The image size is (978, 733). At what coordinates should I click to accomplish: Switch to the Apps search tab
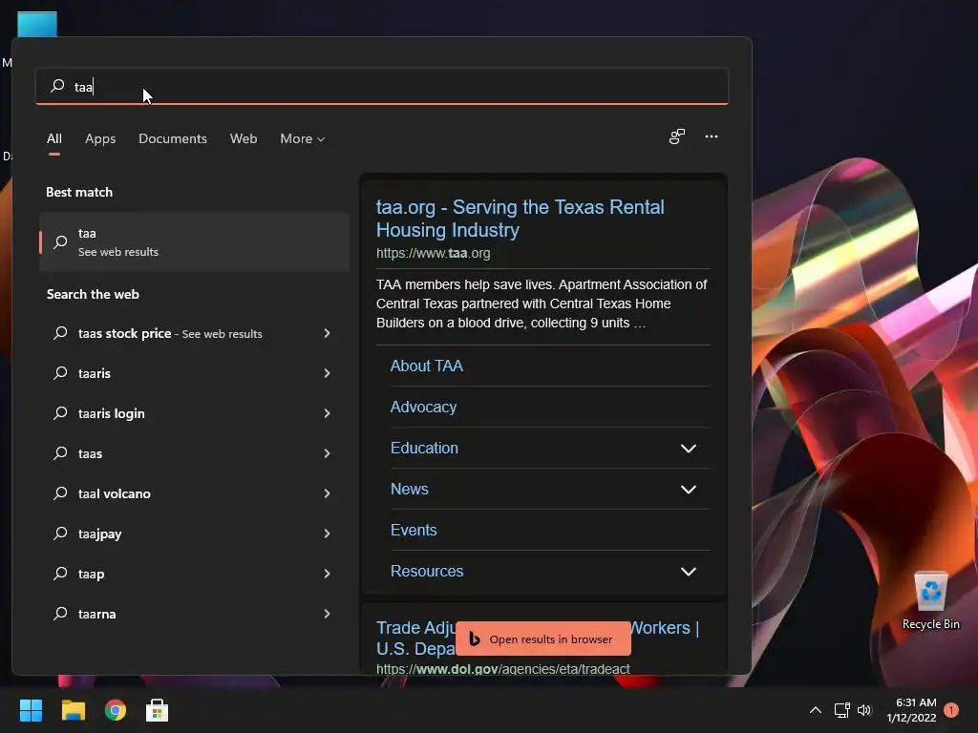click(x=100, y=138)
